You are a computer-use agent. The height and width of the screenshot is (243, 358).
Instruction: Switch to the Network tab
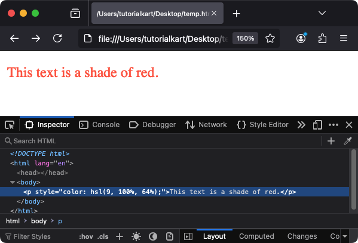coord(206,125)
